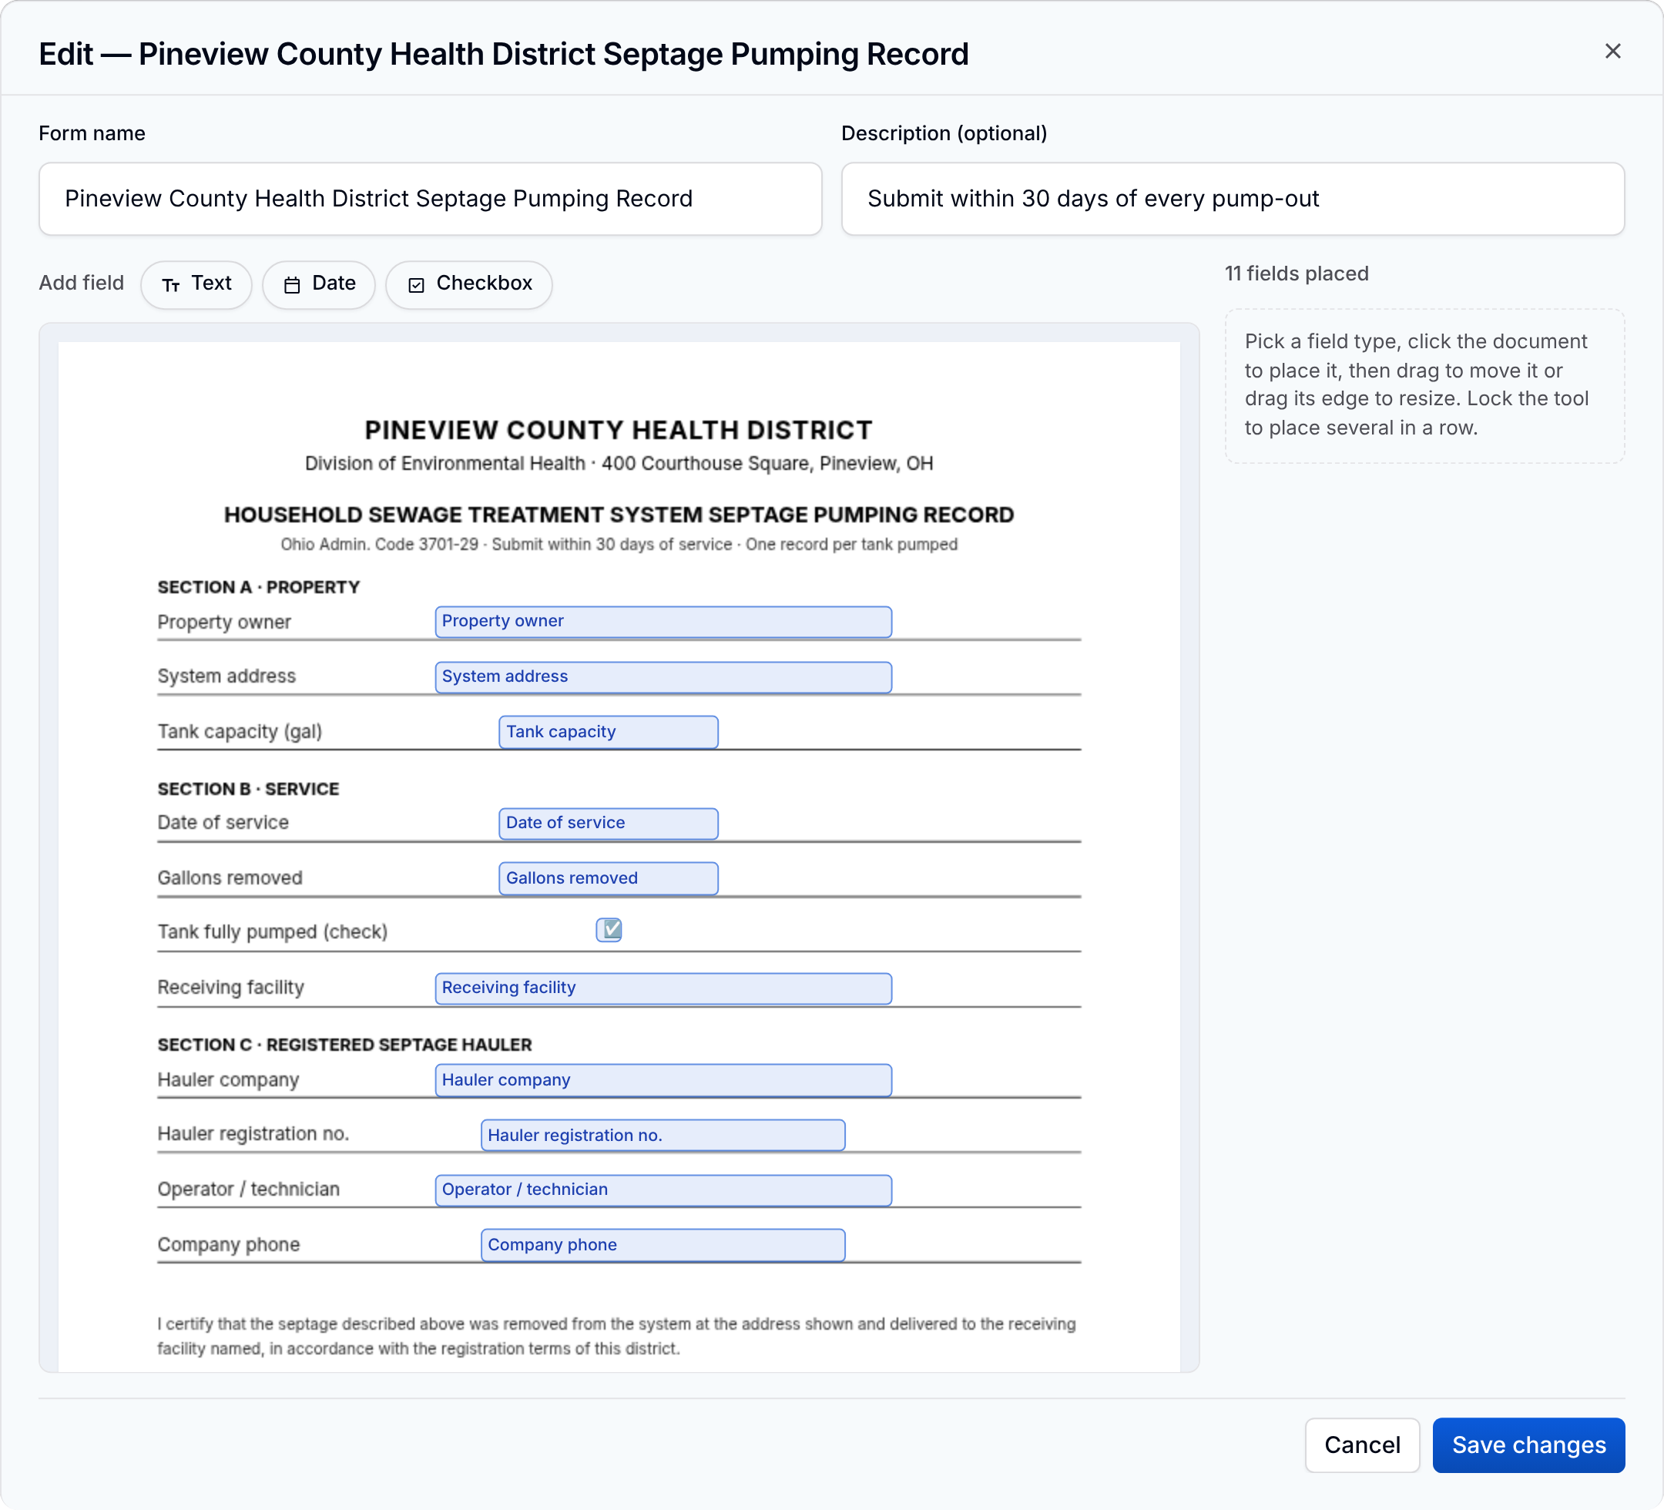
Task: Select the Tank capacity placed field
Action: coord(609,733)
